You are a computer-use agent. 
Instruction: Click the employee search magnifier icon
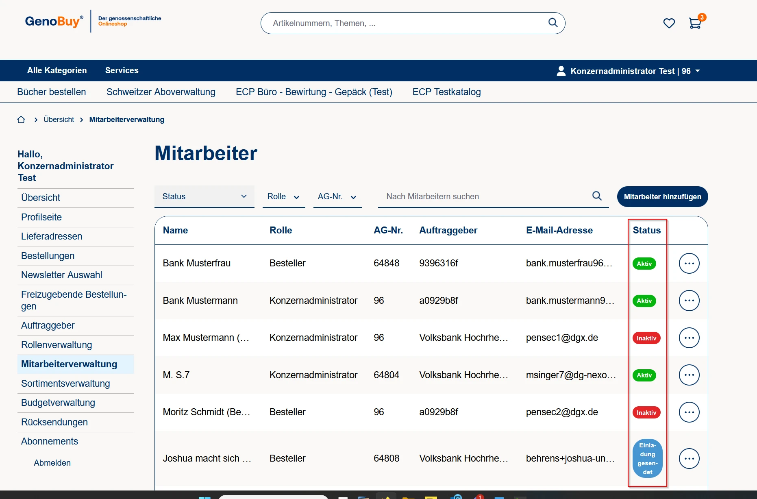pos(597,196)
